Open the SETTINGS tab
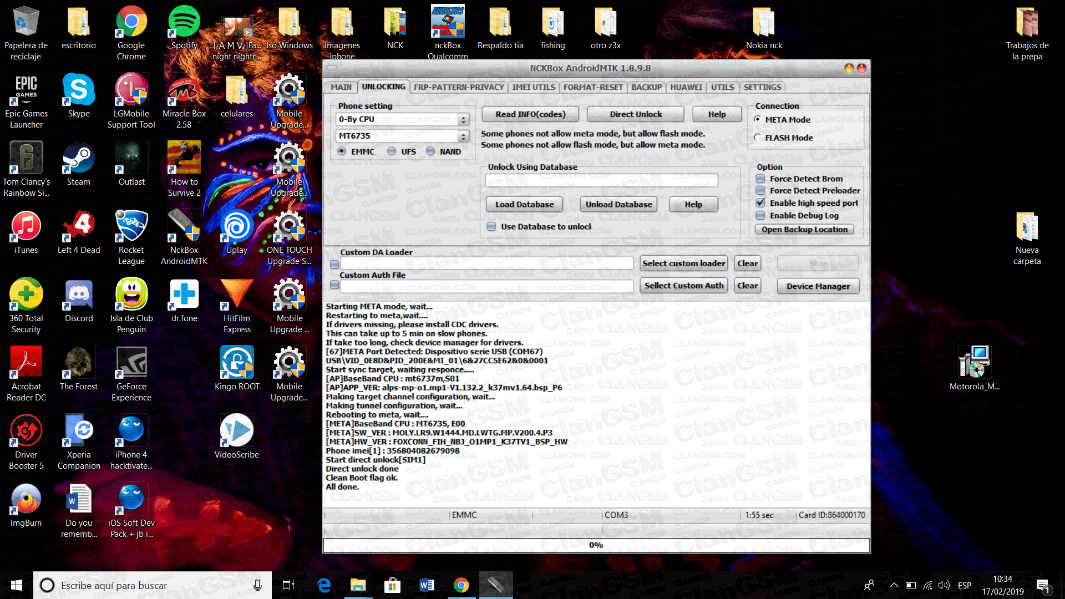 click(762, 87)
